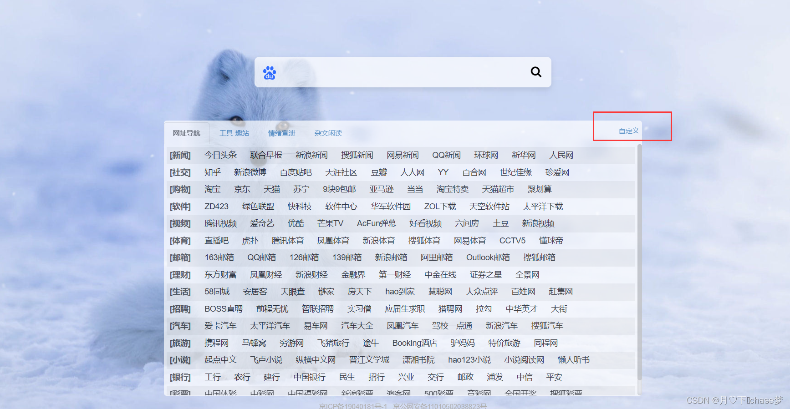Click the 知乎 link
The height and width of the screenshot is (409, 790).
click(212, 172)
